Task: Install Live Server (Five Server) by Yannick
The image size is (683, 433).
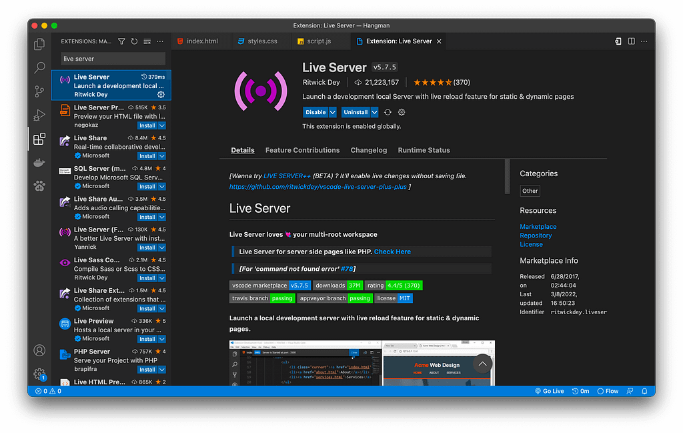Action: [147, 248]
